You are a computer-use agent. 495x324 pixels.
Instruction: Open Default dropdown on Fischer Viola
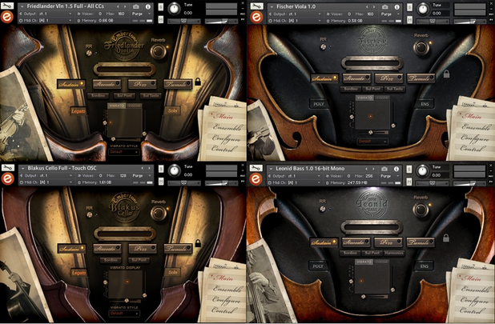372,142
